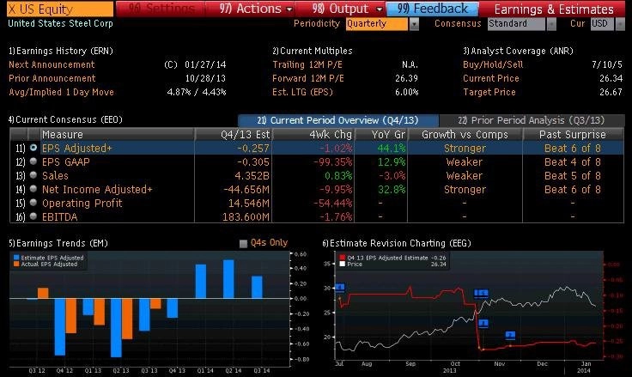The height and width of the screenshot is (377, 632).
Task: Click the Past Surprise column header
Action: (x=573, y=134)
